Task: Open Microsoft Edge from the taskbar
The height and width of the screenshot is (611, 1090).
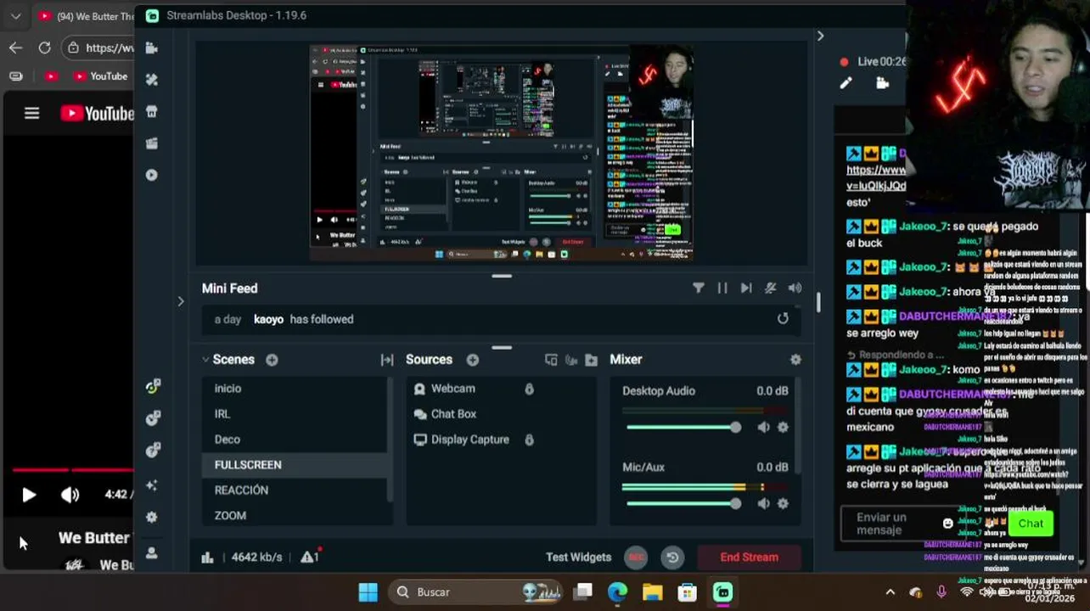Action: click(617, 591)
